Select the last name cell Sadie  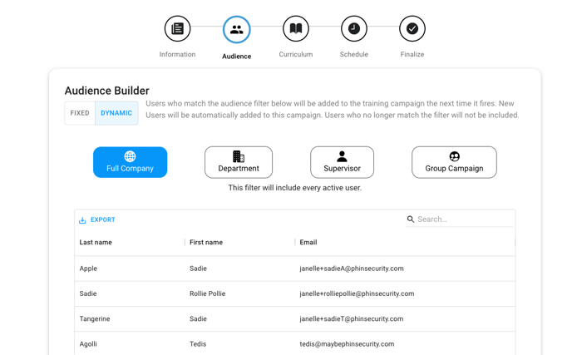88,293
